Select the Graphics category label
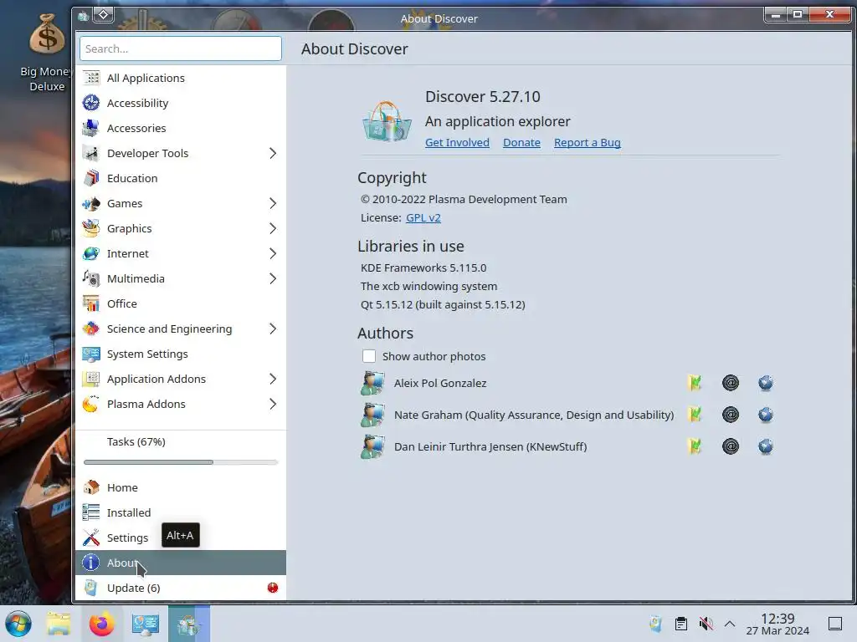The image size is (857, 642). [x=130, y=229]
